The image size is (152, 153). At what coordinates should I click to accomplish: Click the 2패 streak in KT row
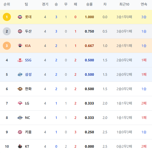[144, 146]
